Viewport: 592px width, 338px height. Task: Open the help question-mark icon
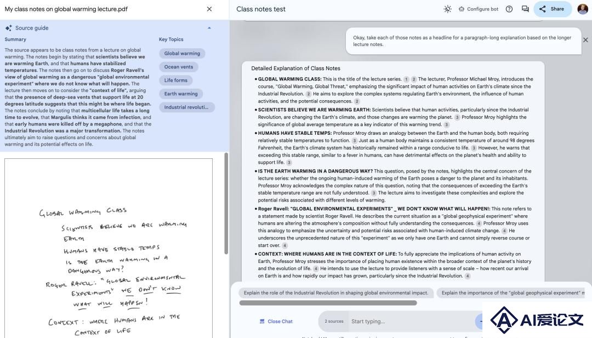pyautogui.click(x=509, y=9)
